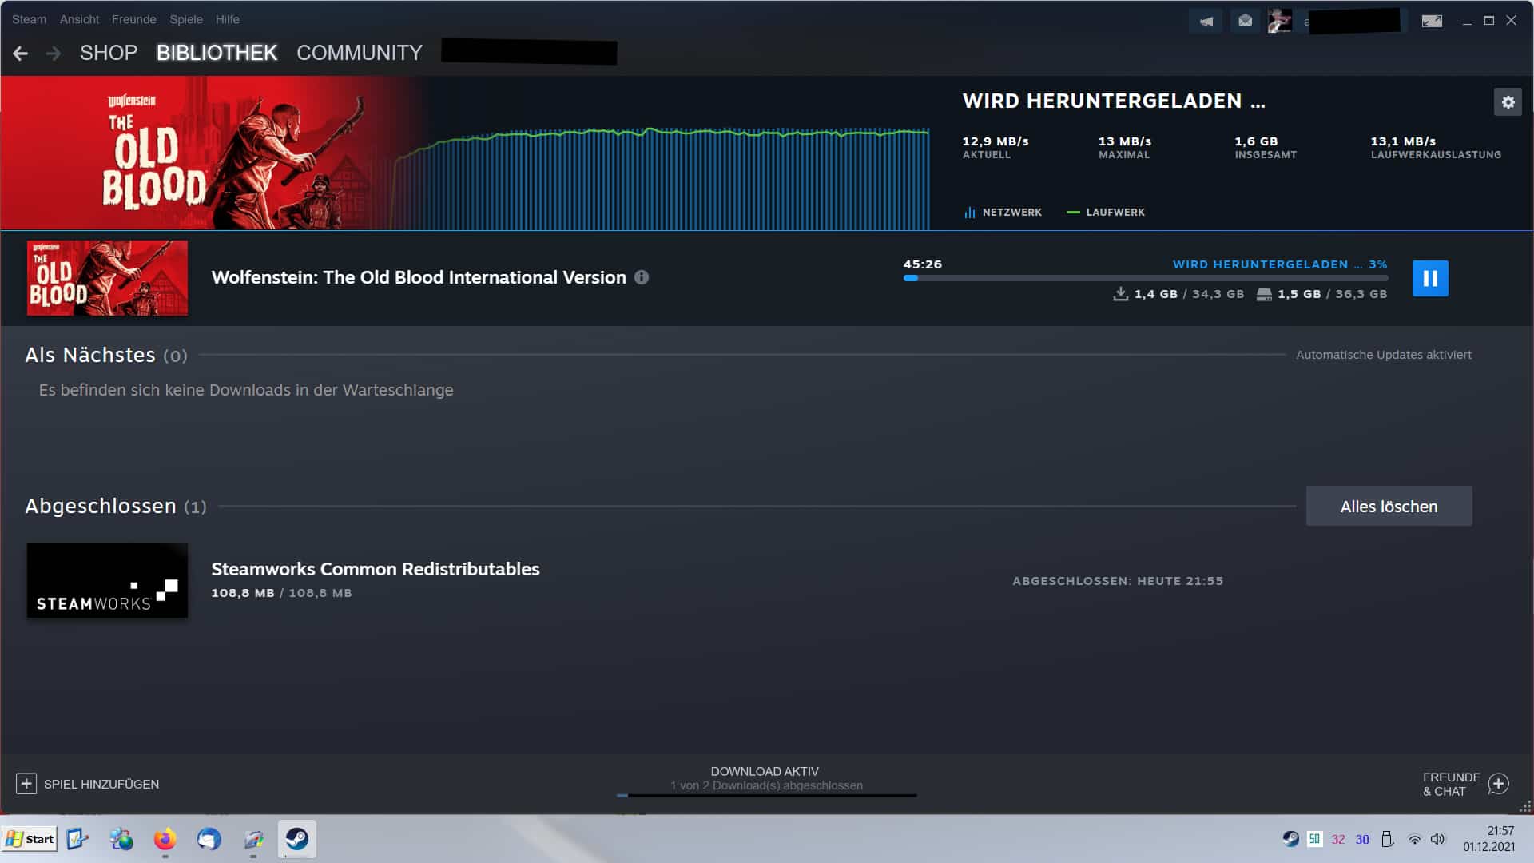The height and width of the screenshot is (863, 1534).
Task: Click the 45:26 remaining time
Action: coord(923,264)
